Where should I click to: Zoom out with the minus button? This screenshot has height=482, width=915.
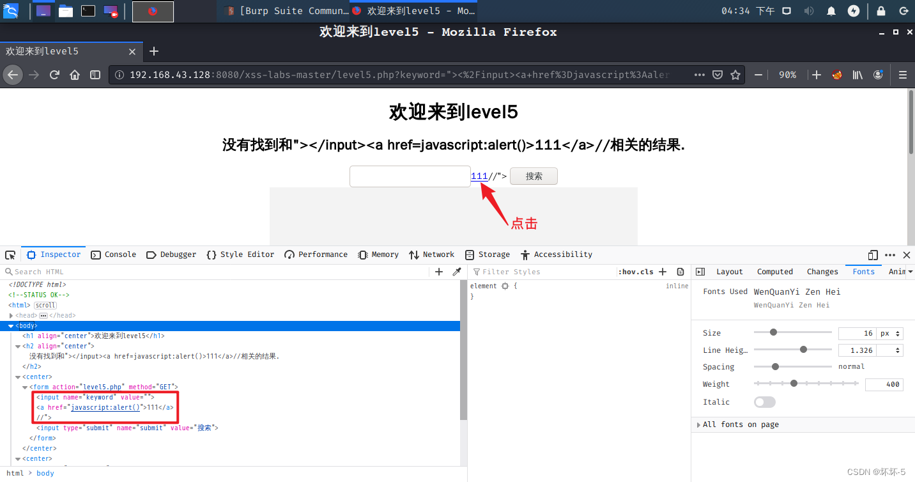click(x=758, y=75)
